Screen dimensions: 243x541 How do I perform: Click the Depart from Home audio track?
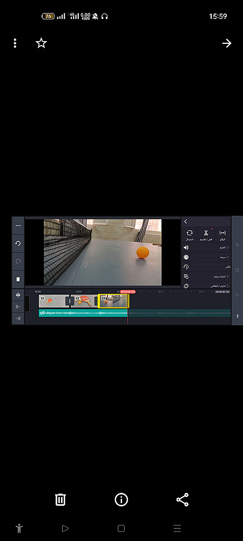tap(83, 313)
